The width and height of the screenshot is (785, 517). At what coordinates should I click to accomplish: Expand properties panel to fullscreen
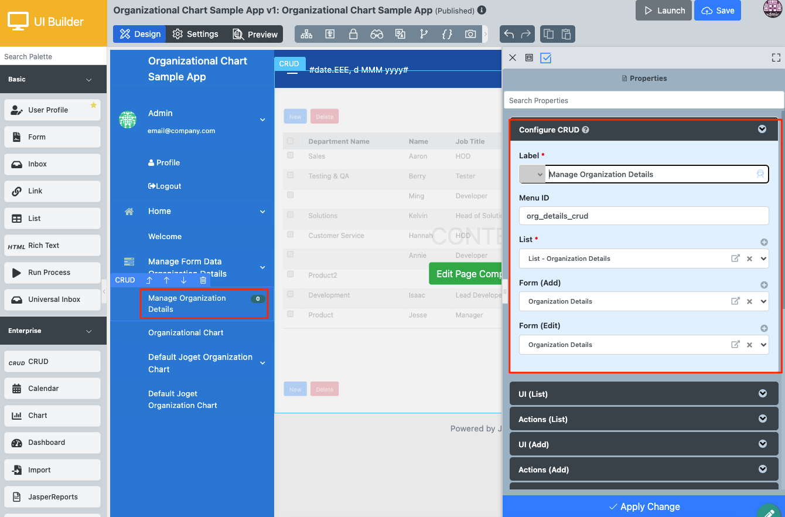tap(776, 57)
